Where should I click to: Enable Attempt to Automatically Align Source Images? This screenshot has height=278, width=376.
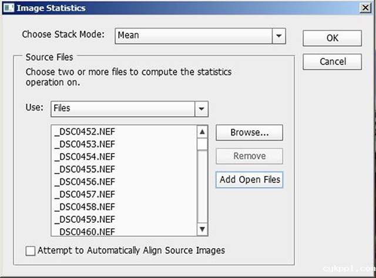[31, 250]
